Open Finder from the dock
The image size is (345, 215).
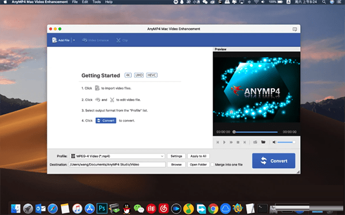click(x=16, y=209)
